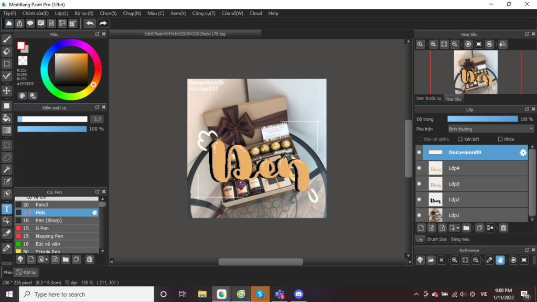
Task: Hide the Lớp1 layer
Action: point(419,215)
